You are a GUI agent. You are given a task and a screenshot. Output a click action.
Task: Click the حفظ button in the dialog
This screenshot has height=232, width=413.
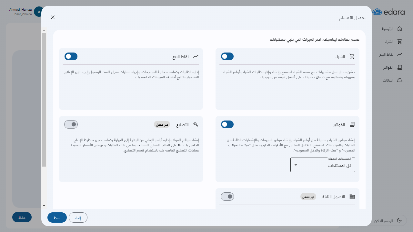(x=57, y=218)
